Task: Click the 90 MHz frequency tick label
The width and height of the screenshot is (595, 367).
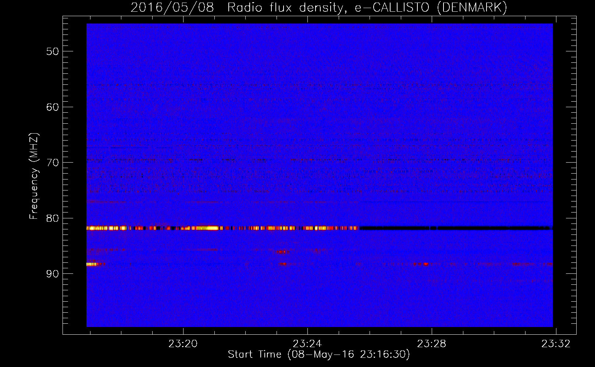Action: click(x=53, y=274)
